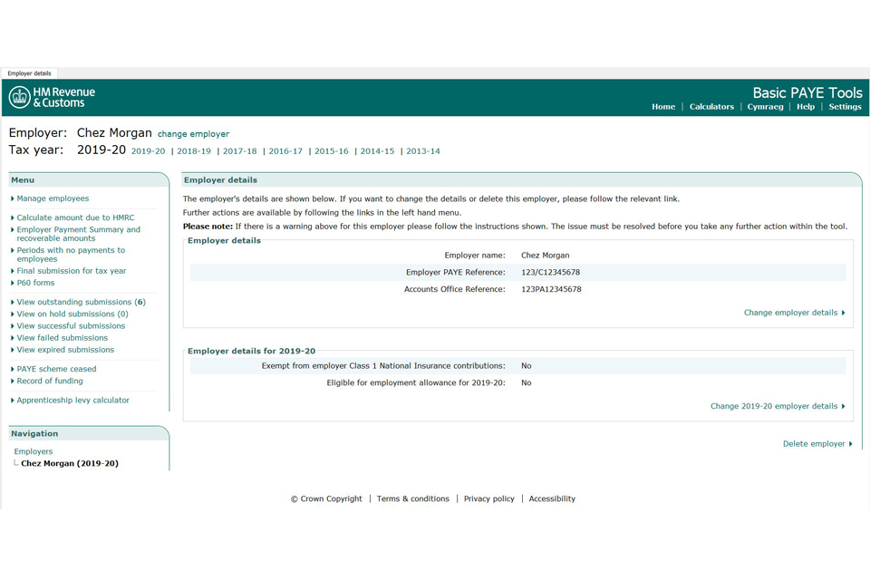This screenshot has width=870, height=580.
Task: Select tax year 2014-15 link
Action: [377, 151]
